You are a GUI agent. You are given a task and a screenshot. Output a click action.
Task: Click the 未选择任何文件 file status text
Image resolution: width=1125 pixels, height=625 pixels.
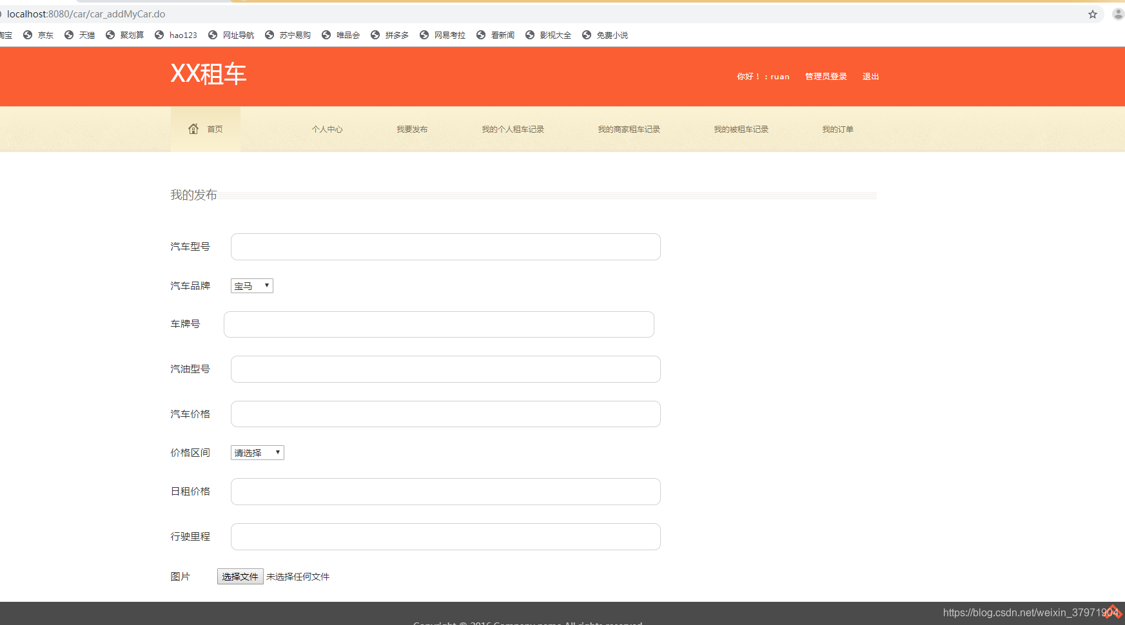tap(298, 577)
